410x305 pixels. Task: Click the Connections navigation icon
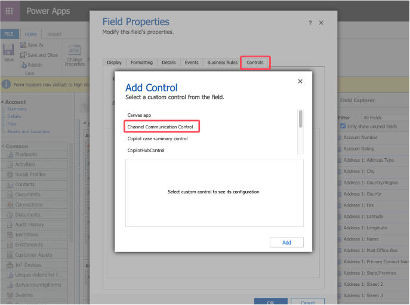coord(10,205)
